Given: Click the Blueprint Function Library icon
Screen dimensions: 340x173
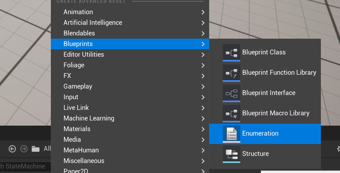Looking at the screenshot, I should pyautogui.click(x=232, y=72).
